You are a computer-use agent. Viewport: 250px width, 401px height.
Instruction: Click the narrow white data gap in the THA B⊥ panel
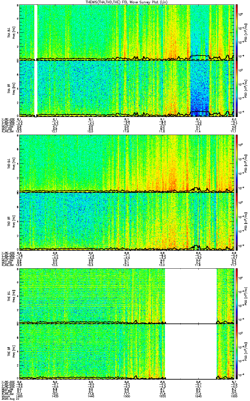click(x=36, y=32)
